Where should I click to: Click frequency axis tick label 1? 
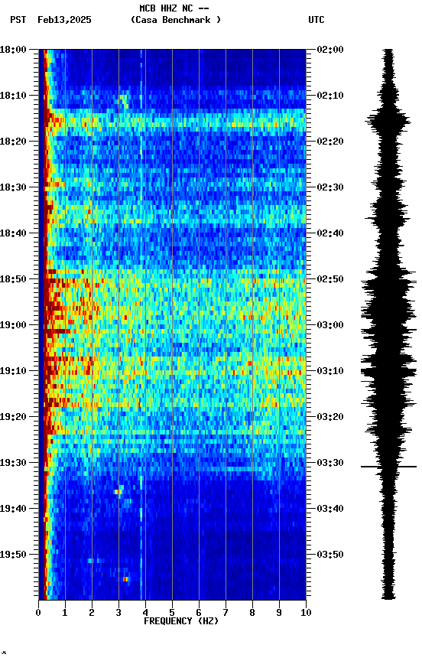coord(65,613)
